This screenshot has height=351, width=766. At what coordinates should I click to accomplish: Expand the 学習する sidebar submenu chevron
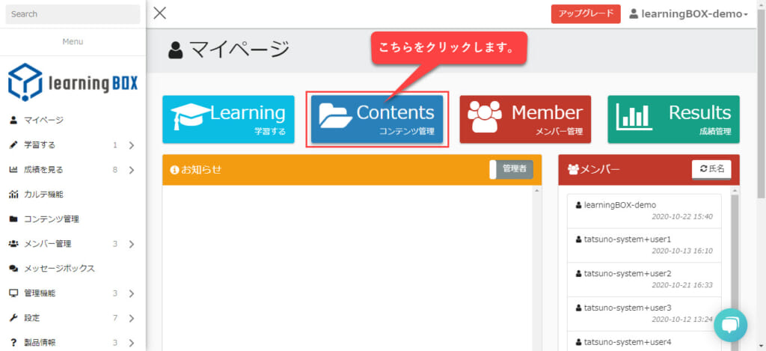(132, 145)
